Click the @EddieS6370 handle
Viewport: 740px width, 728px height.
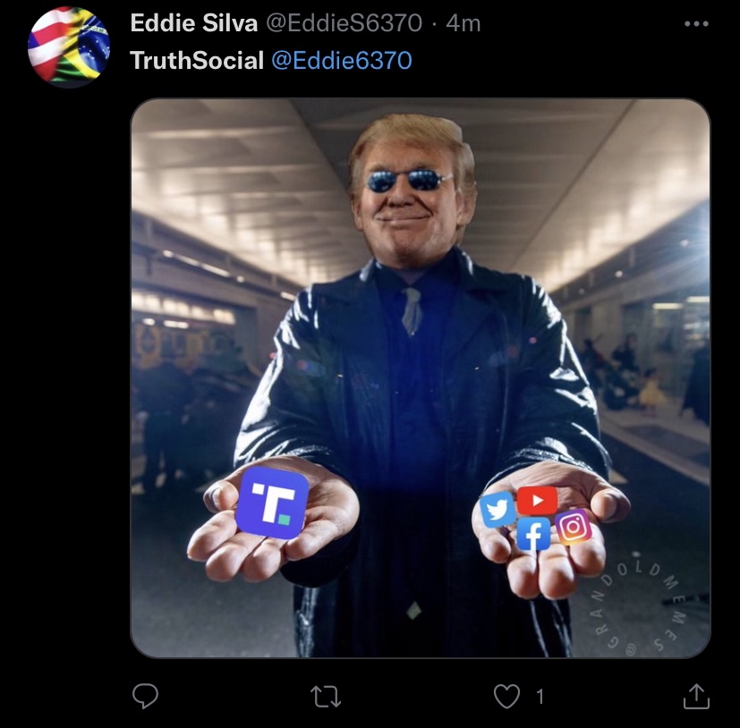tap(344, 23)
